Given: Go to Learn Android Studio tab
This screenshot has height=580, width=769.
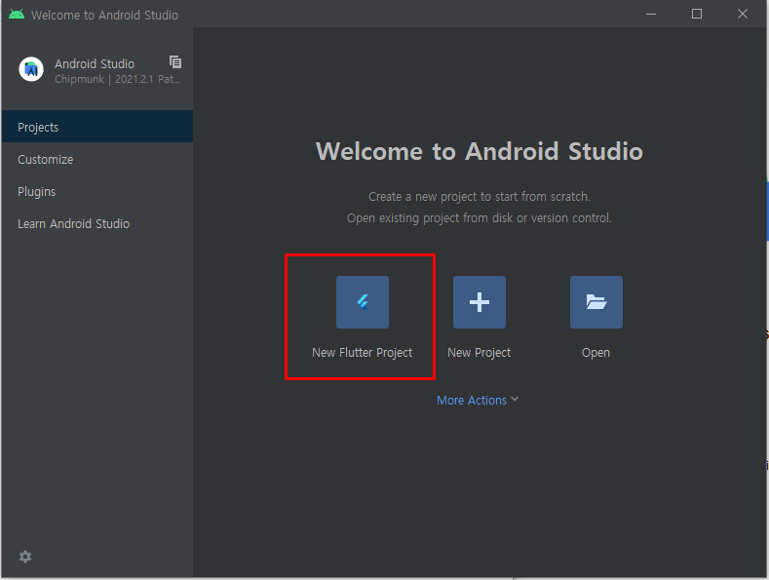Looking at the screenshot, I should click(97, 224).
